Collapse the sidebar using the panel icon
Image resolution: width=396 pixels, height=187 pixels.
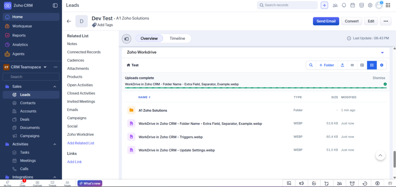click(x=55, y=5)
